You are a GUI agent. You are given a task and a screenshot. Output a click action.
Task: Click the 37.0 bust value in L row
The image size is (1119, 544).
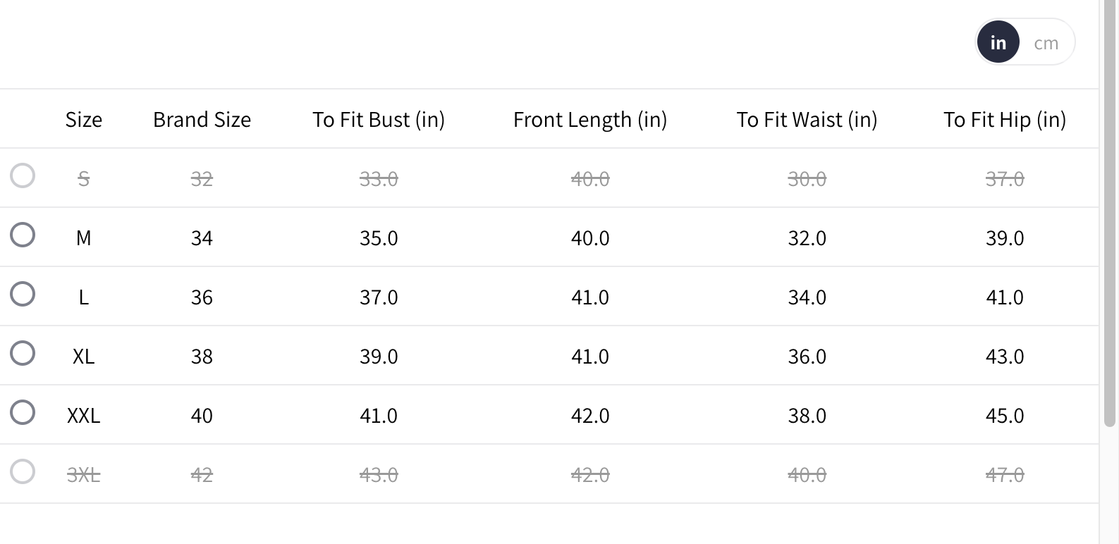point(379,297)
